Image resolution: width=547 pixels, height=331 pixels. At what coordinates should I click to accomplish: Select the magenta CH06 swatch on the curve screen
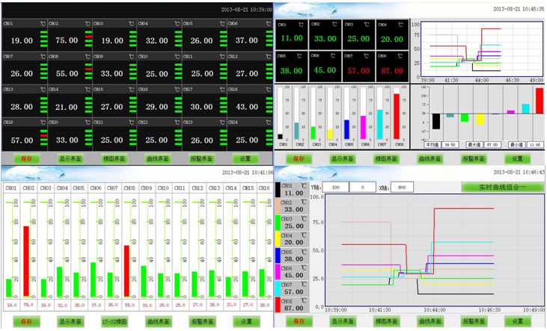tap(278, 272)
